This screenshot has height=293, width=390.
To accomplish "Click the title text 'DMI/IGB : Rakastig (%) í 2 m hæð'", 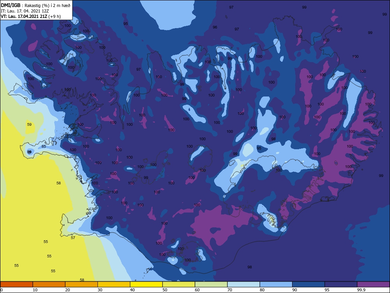I will [x=35, y=5].
